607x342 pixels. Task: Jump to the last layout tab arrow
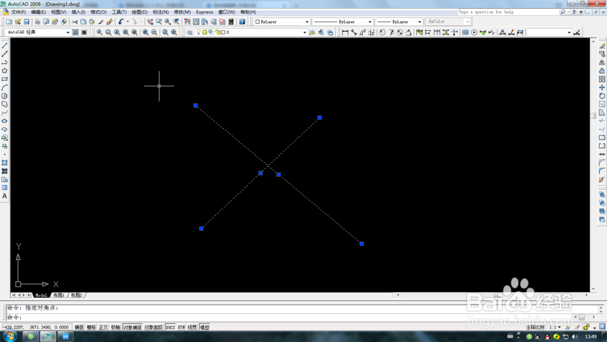[29, 295]
